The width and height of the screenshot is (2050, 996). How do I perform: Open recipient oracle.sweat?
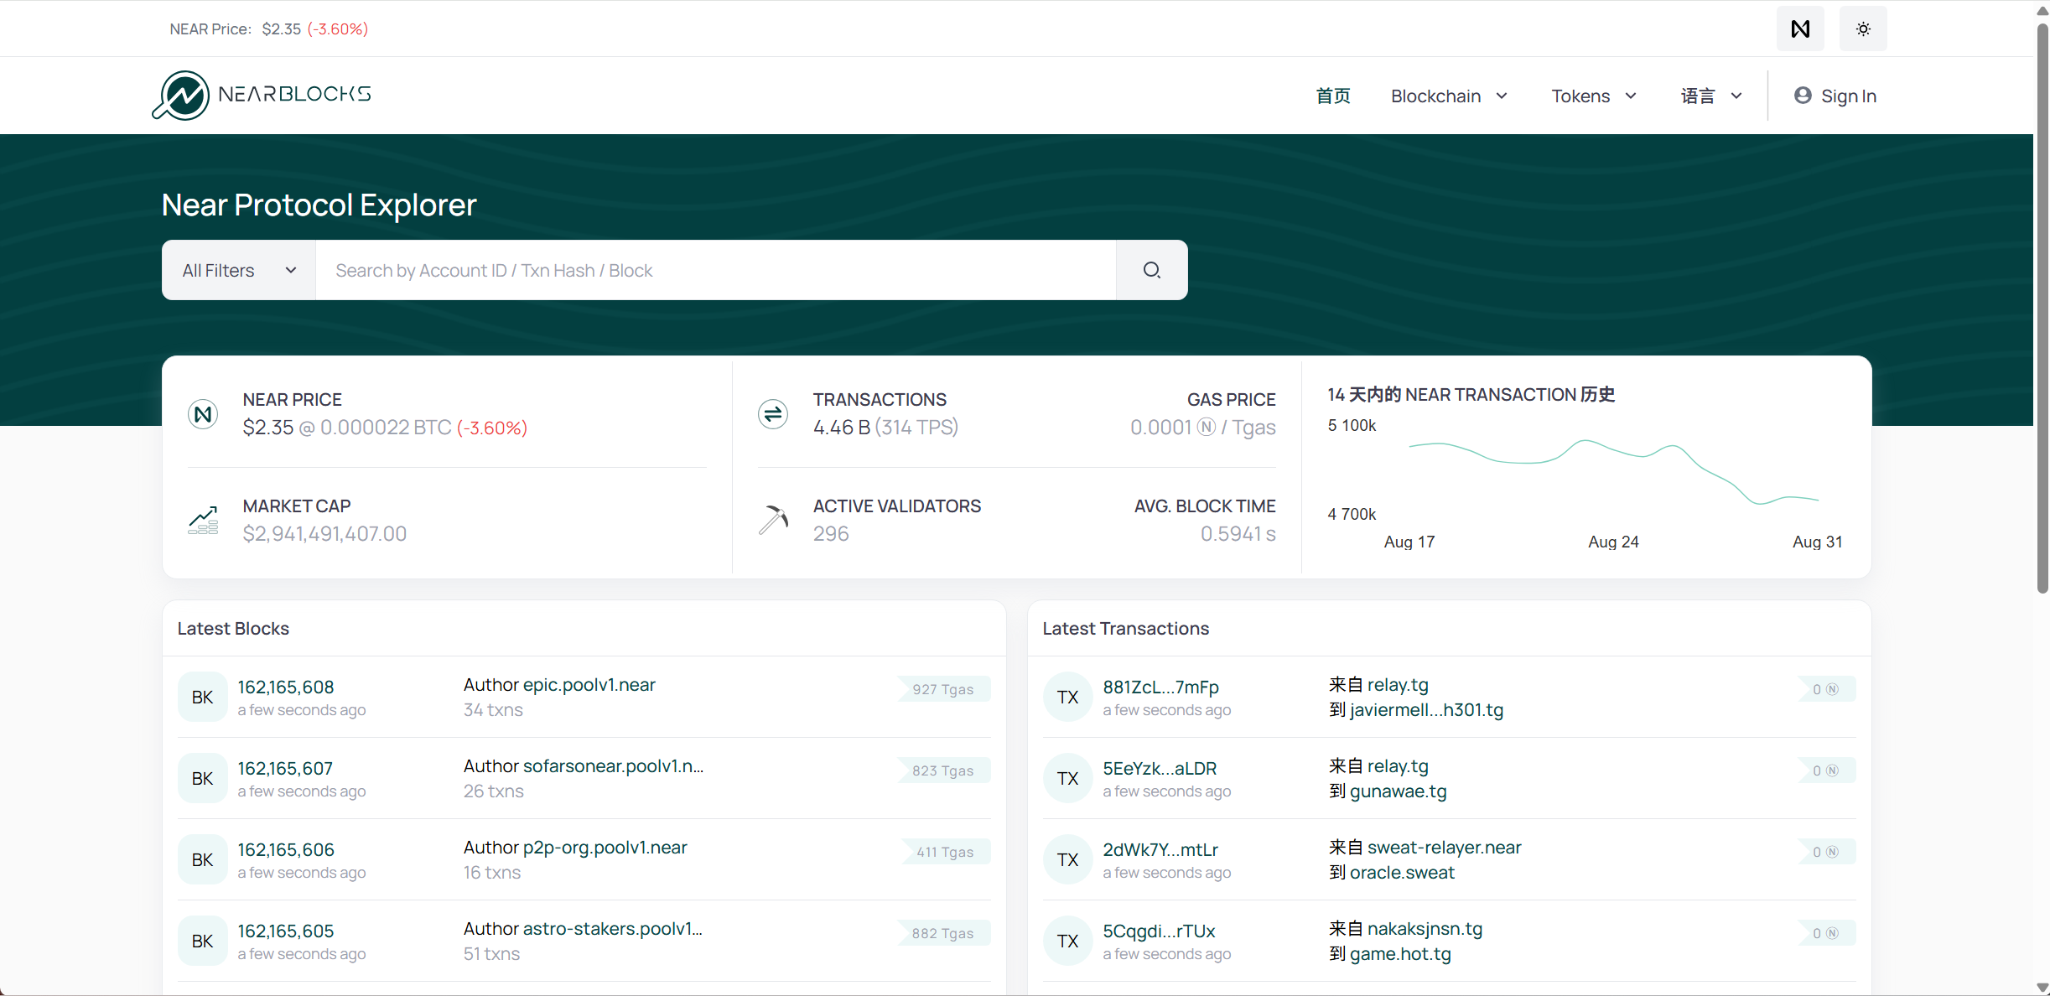tap(1402, 872)
